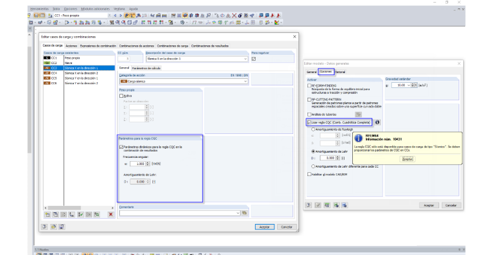
Task: Click pencil edit icon in Datos generales footer
Action: pyautogui.click(x=318, y=205)
